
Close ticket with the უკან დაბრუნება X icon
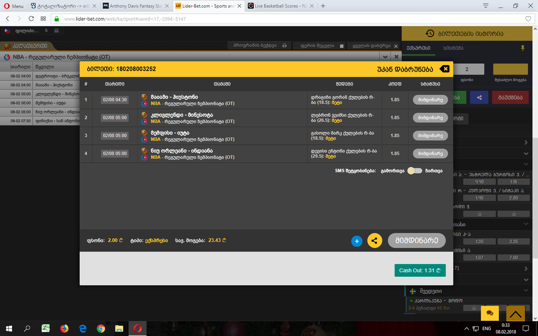pyautogui.click(x=444, y=69)
